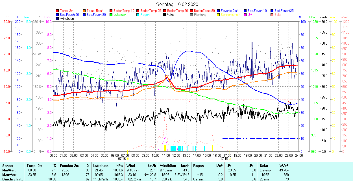Select the dark Windböen legend swatch
Viewport: 353px width, 181px height.
(x=58, y=19)
